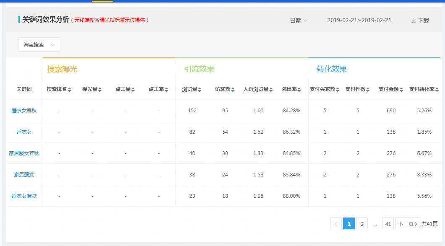Click the 关键词效果分析 title
Viewport: 445px width, 246px height.
point(46,19)
